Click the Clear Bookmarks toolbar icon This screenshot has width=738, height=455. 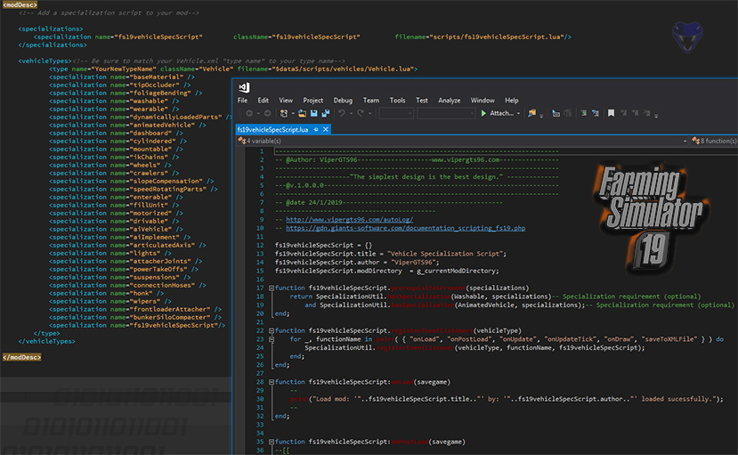[646, 113]
